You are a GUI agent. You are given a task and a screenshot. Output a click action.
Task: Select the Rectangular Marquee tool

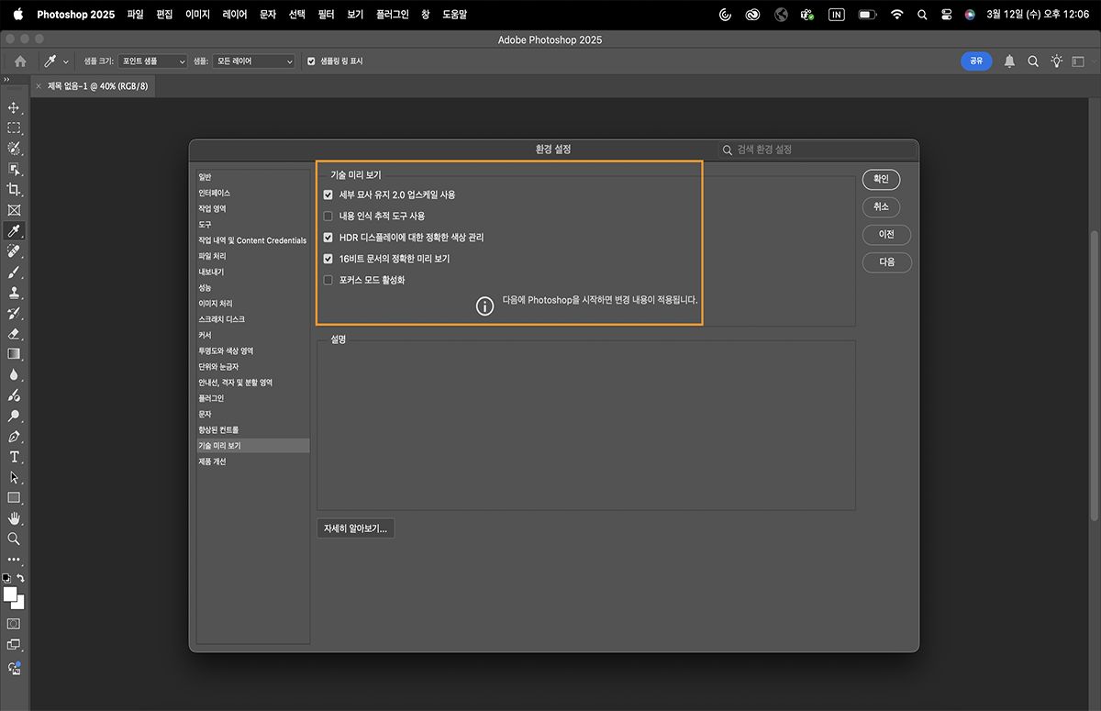(14, 128)
